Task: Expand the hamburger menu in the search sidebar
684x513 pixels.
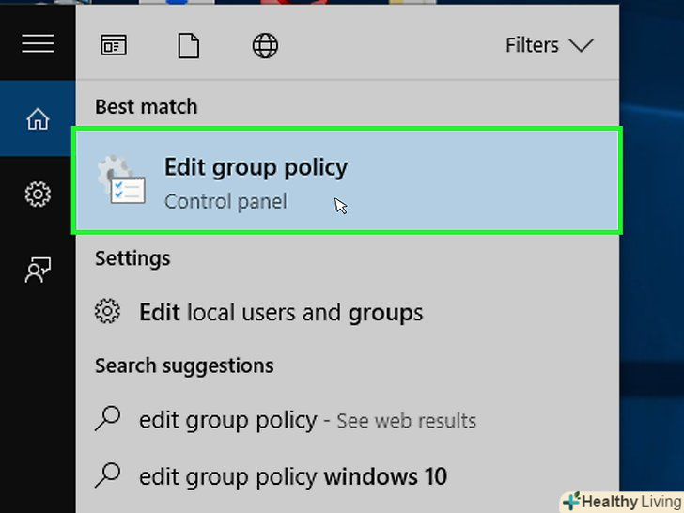Action: pyautogui.click(x=38, y=44)
